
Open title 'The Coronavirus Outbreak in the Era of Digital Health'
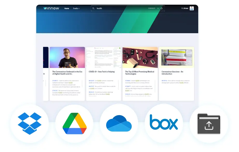pos(67,73)
